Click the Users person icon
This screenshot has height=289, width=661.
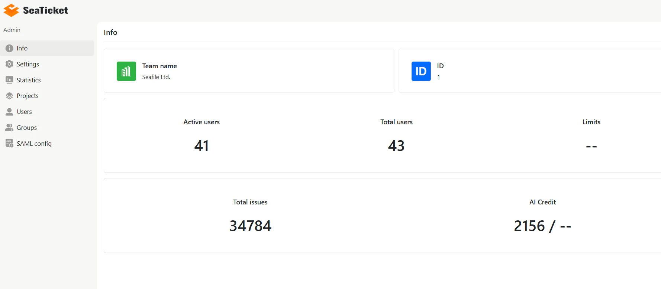click(9, 112)
